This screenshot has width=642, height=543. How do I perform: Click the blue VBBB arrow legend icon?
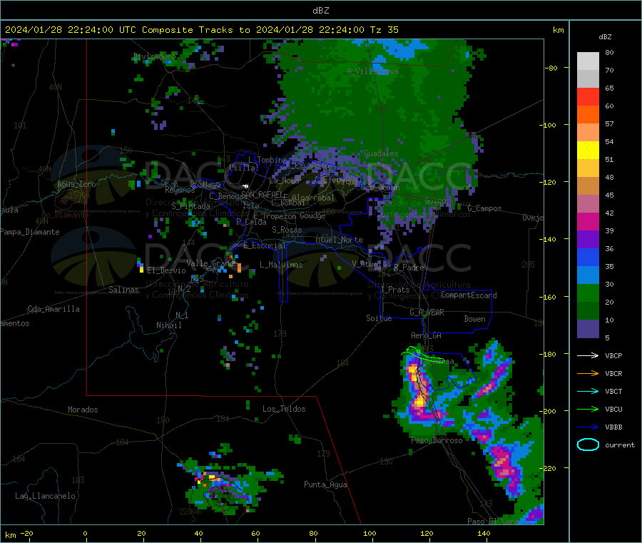[588, 427]
